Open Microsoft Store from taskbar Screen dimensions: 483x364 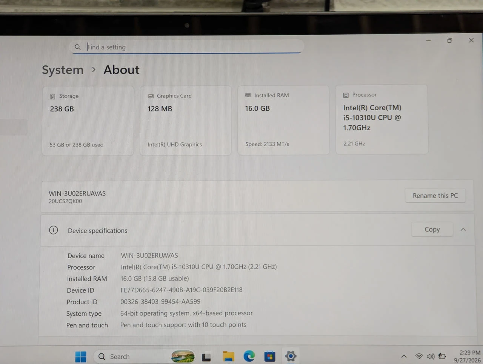(x=269, y=356)
